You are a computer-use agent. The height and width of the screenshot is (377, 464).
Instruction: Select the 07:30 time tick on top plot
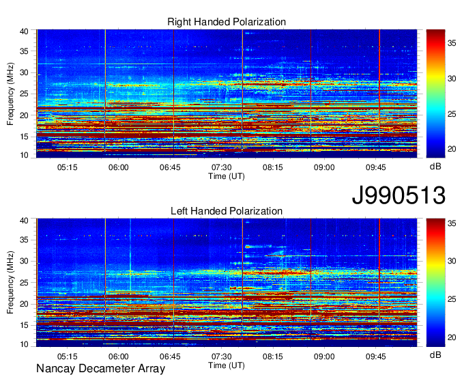click(221, 167)
